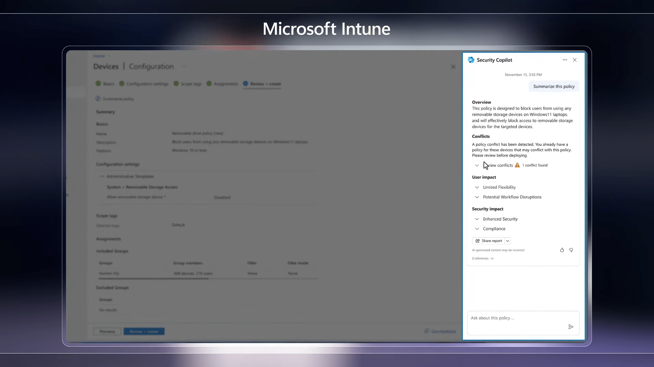Click the Share report dropdown arrow

coord(508,241)
